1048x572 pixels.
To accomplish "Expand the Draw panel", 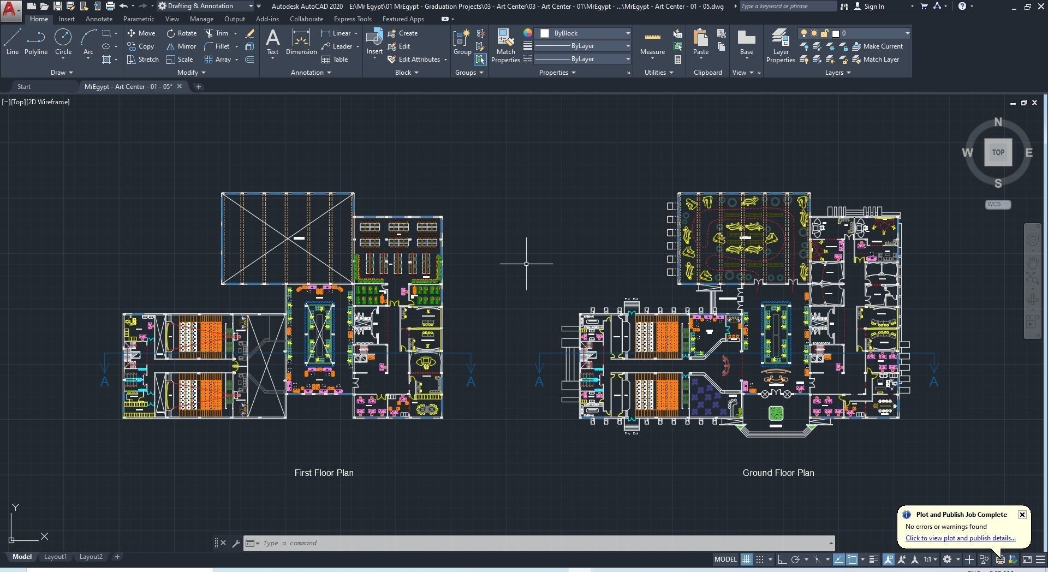I will [61, 73].
